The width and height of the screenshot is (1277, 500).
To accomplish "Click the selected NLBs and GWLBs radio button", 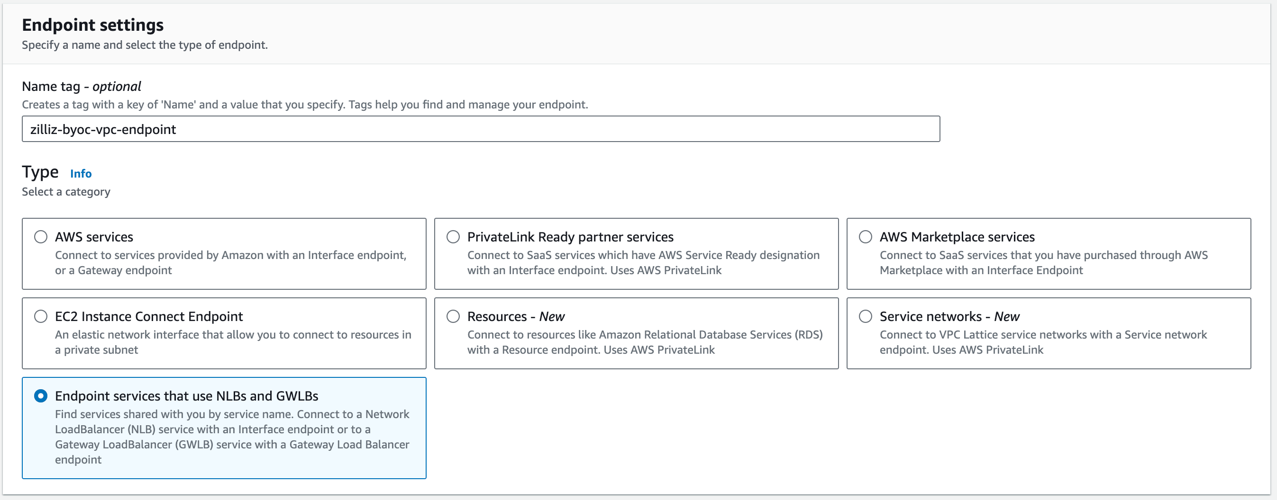I will pyautogui.click(x=41, y=396).
